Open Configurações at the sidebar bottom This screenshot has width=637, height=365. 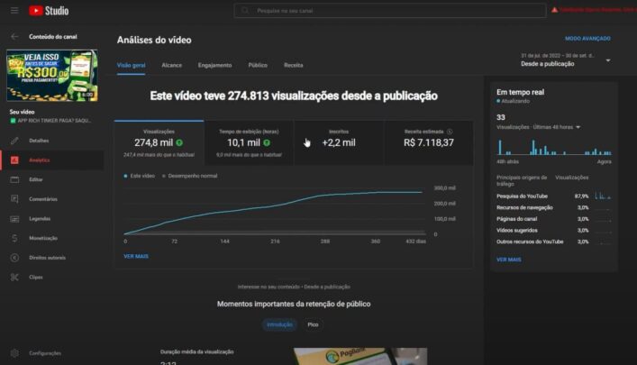tap(44, 353)
